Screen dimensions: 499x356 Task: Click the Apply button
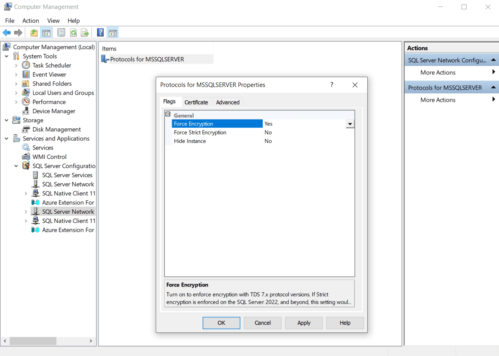304,323
